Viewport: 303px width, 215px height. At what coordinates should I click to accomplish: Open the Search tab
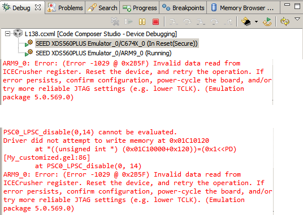(102, 8)
